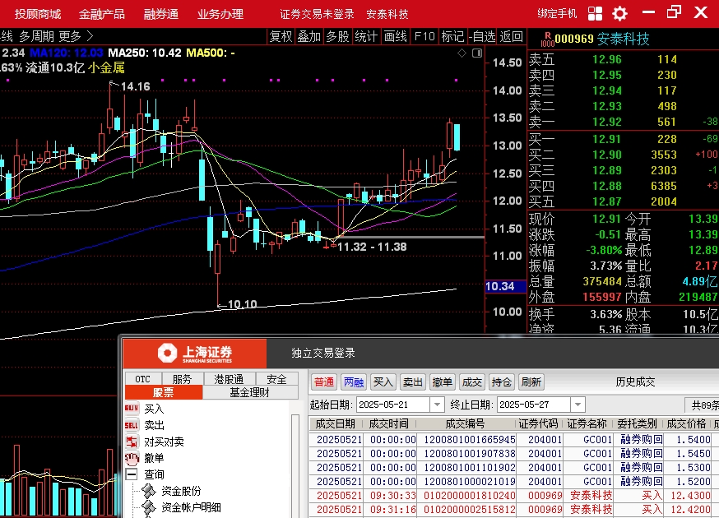Viewport: 719px width, 518px height.
Task: Sort by 成交编号 column header
Action: tap(466, 424)
